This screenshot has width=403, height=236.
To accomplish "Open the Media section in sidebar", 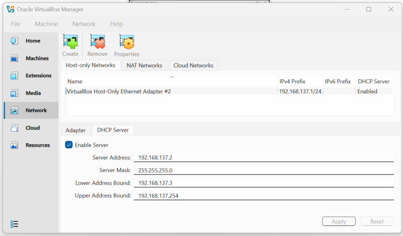I will coord(31,93).
